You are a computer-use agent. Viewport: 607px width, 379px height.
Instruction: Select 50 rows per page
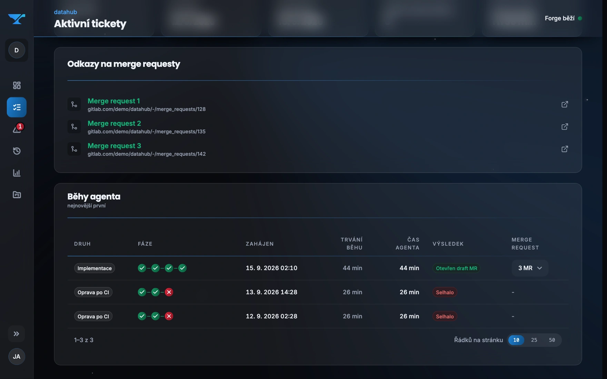tap(552, 340)
